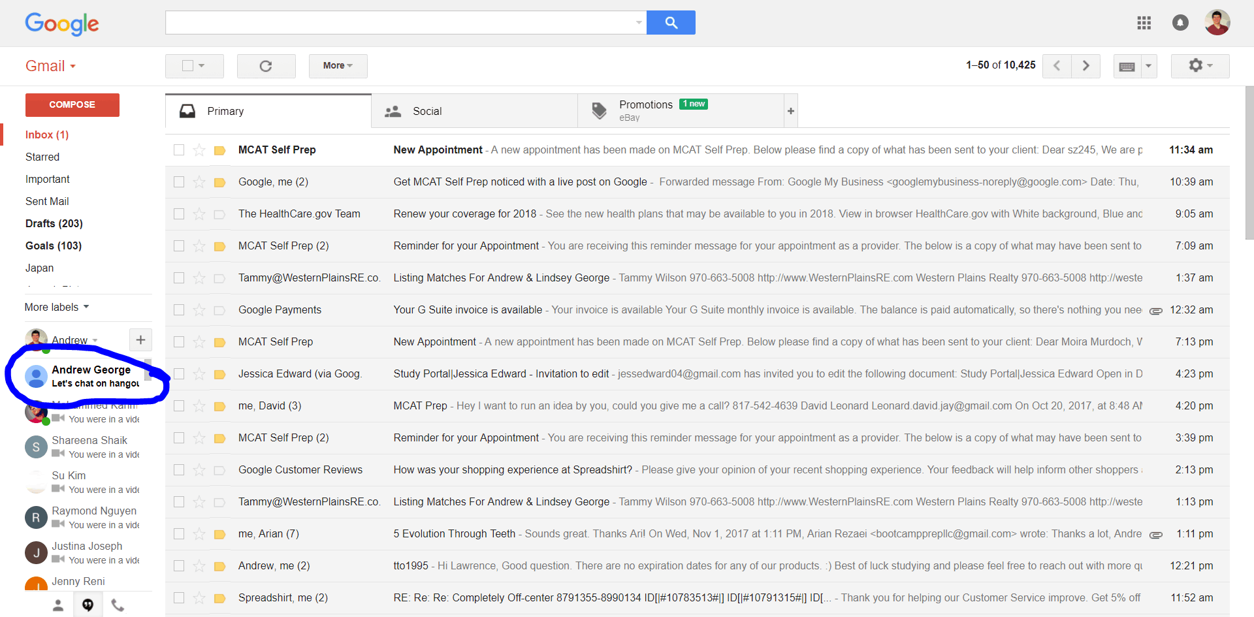Toggle importance marker on MCAT Self Prep 11:34 email
The width and height of the screenshot is (1254, 617).
point(220,150)
